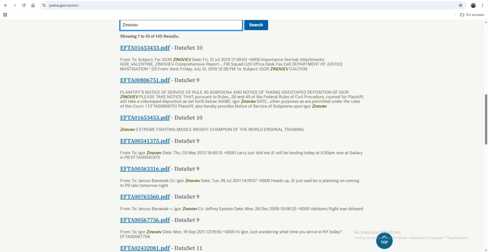
Task: Click the TOP scroll-to-top button
Action: 384,241
